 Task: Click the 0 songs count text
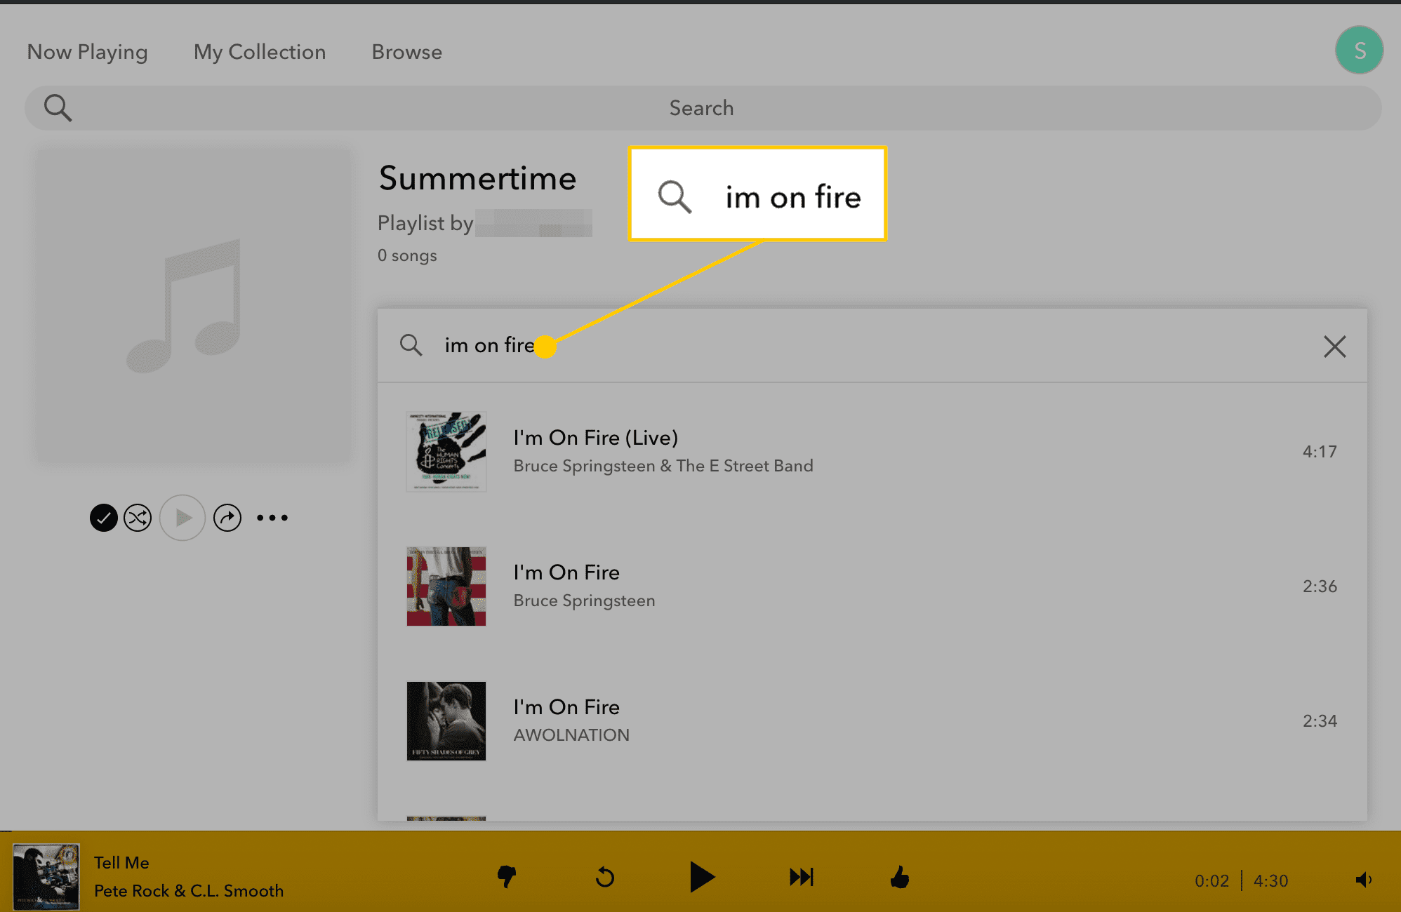407,255
